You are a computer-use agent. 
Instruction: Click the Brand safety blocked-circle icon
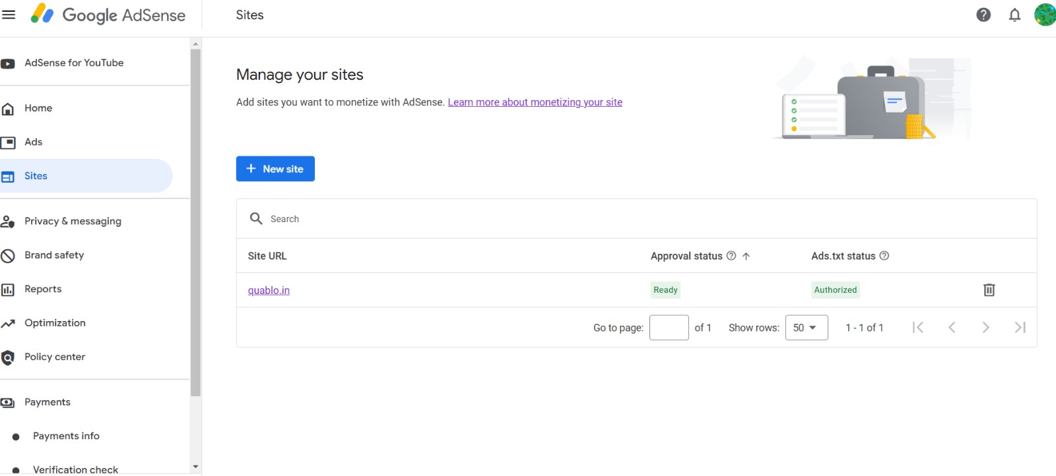[8, 256]
